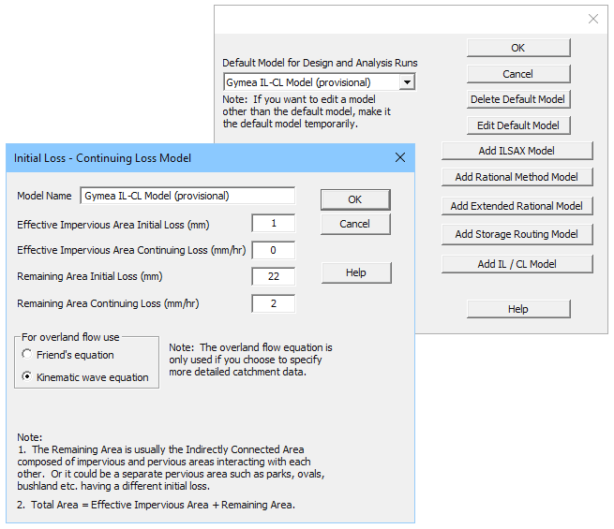Click Remaining Area Initial Loss field
The width and height of the screenshot is (614, 529).
pyautogui.click(x=274, y=276)
